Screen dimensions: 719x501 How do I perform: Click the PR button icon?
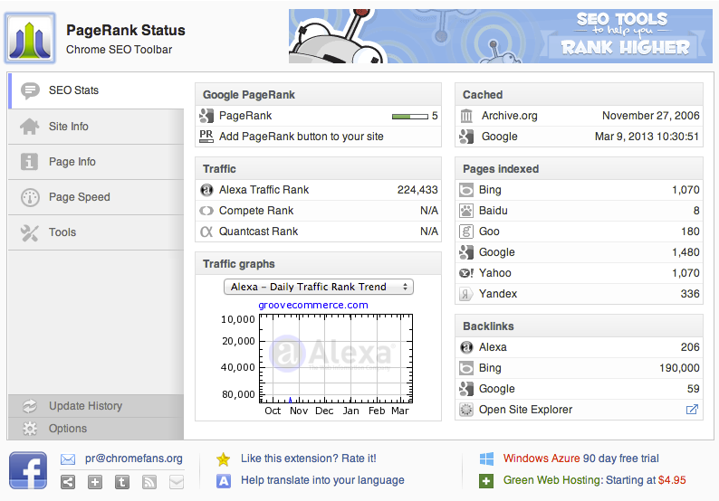click(x=206, y=137)
